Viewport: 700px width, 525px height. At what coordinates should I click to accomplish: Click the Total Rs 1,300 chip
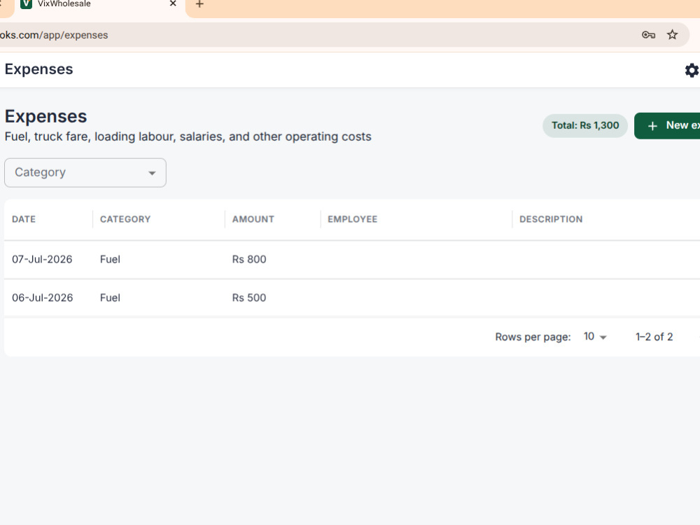(585, 125)
